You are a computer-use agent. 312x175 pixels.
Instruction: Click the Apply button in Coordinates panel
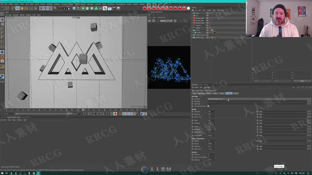[x=302, y=81]
